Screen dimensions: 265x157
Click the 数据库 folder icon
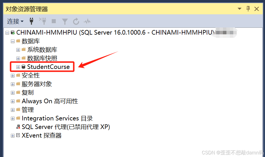(x=18, y=41)
